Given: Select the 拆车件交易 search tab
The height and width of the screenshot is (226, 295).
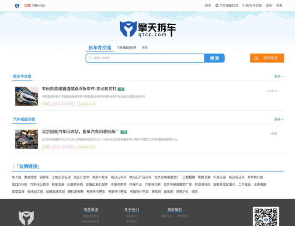Looking at the screenshot, I should (100, 47).
